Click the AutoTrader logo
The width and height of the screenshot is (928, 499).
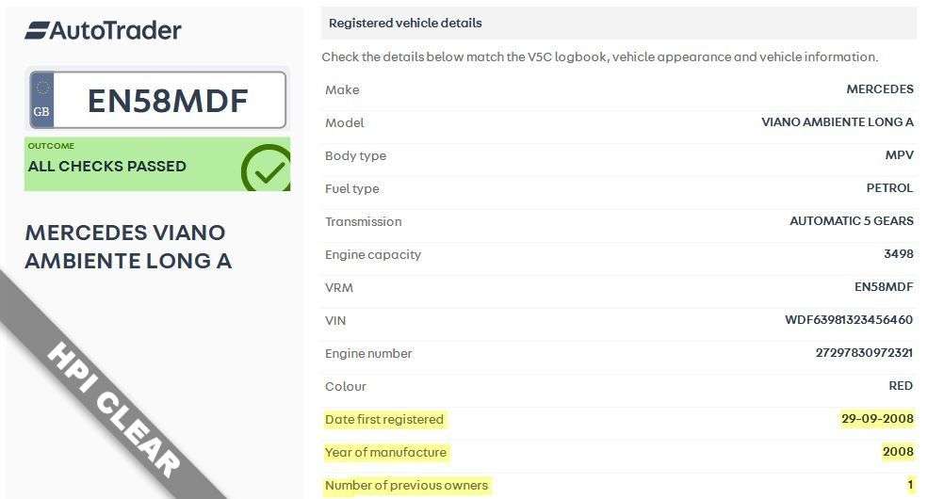(x=103, y=30)
